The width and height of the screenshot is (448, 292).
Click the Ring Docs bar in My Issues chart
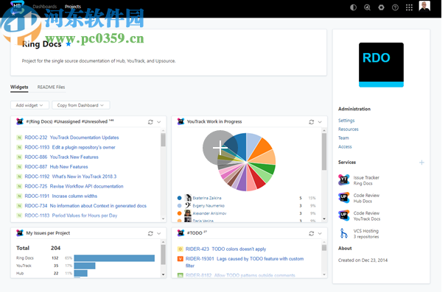114,258
